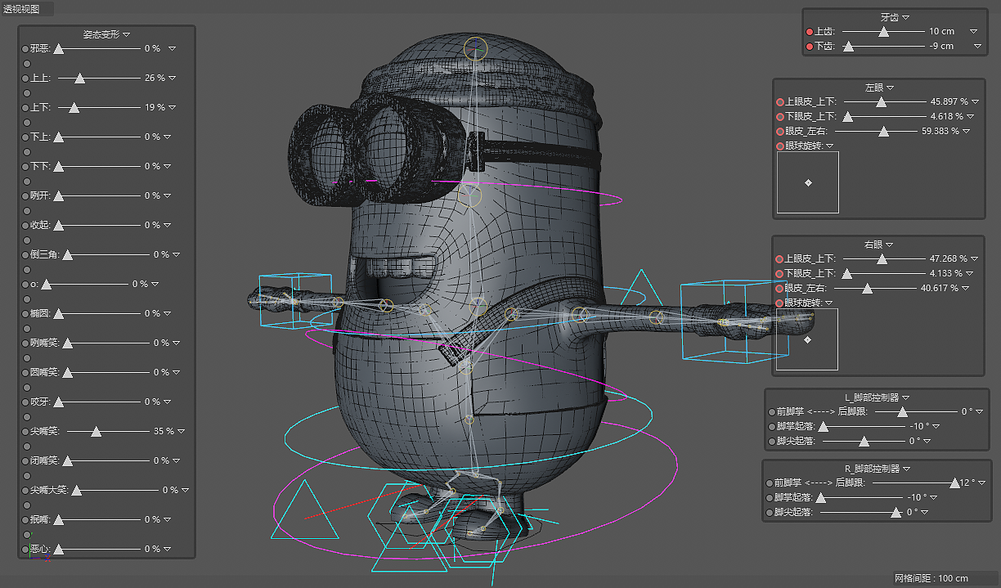
Task: Toggle keyframe dot beside 上上 slider
Action: click(x=26, y=78)
